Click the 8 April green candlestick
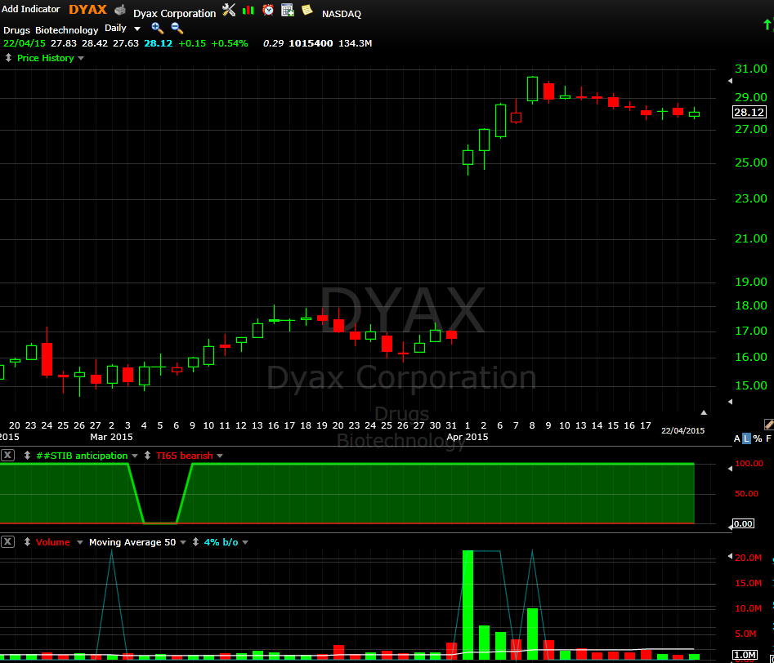The height and width of the screenshot is (663, 774). click(532, 89)
